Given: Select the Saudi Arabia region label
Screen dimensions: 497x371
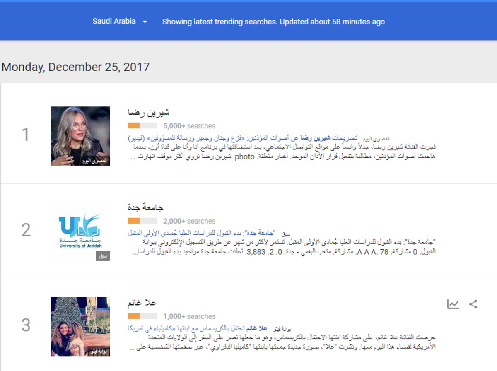Looking at the screenshot, I should [x=114, y=21].
